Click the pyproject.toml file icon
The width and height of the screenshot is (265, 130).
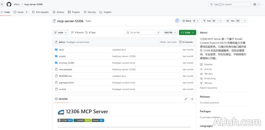[x=56, y=83]
